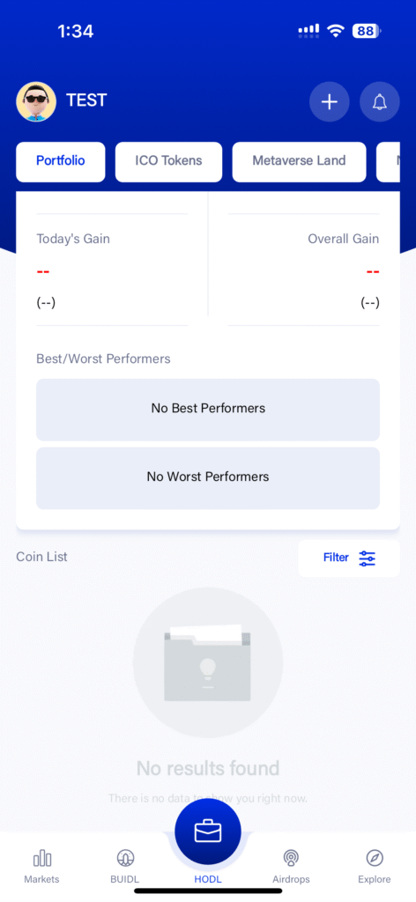The image size is (416, 902).
Task: Tap the HODL briefcase button
Action: 208,832
